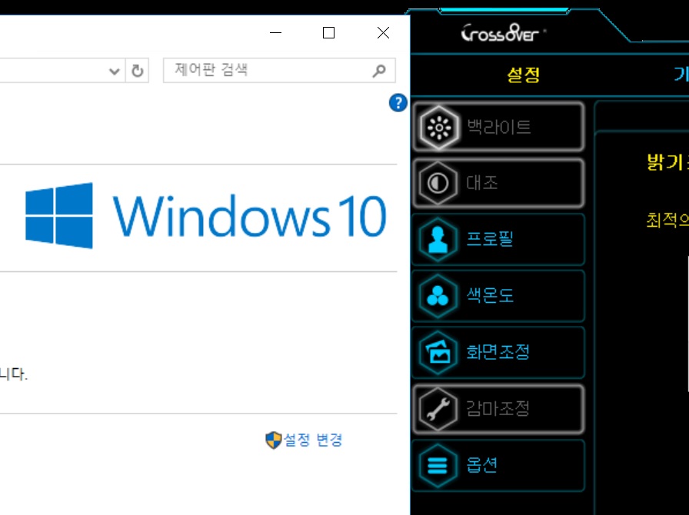Screen dimensions: 689x515
Task: Open the 프로필 profile person icon
Action: (x=439, y=240)
